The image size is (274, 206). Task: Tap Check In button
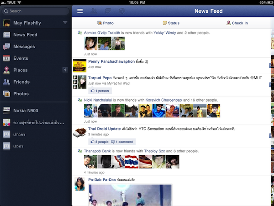tap(237, 23)
